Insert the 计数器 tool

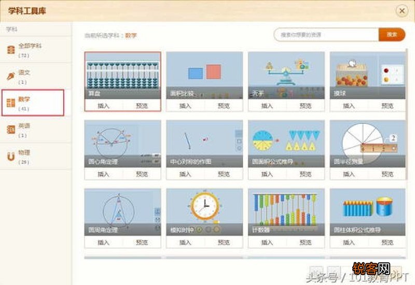tap(267, 242)
